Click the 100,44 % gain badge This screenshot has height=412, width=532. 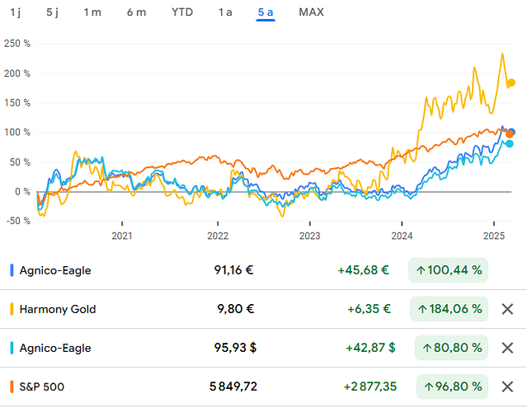(448, 270)
